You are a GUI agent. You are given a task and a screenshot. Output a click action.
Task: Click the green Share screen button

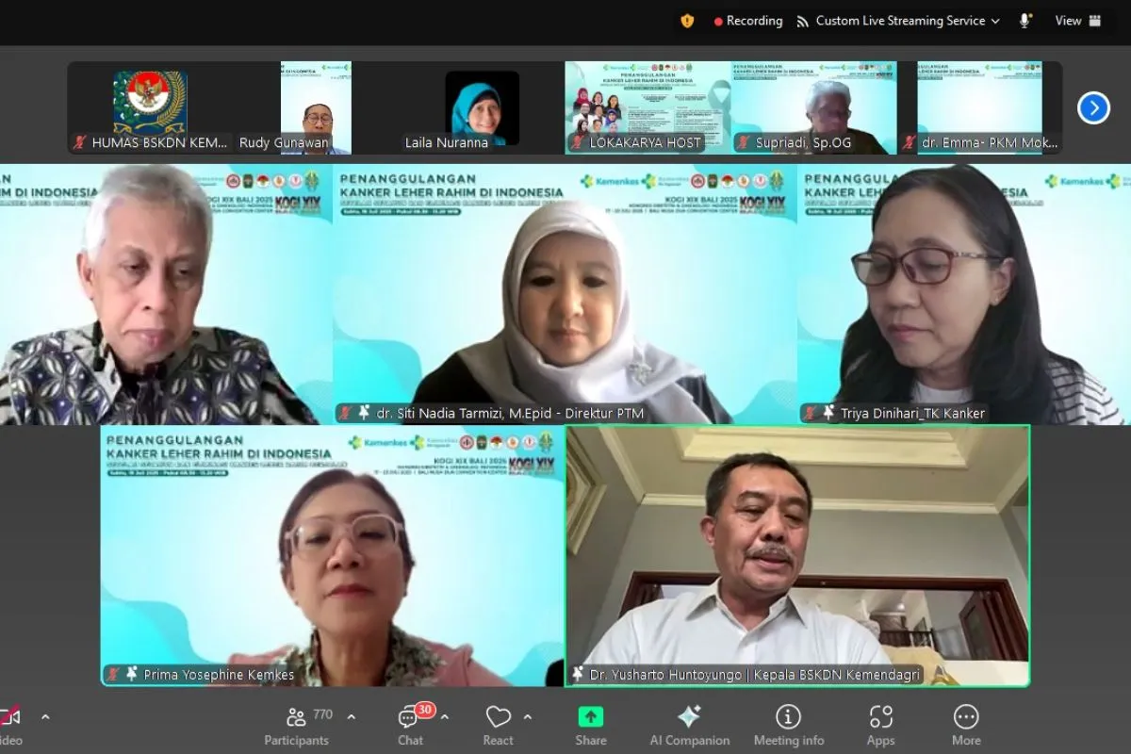point(591,725)
